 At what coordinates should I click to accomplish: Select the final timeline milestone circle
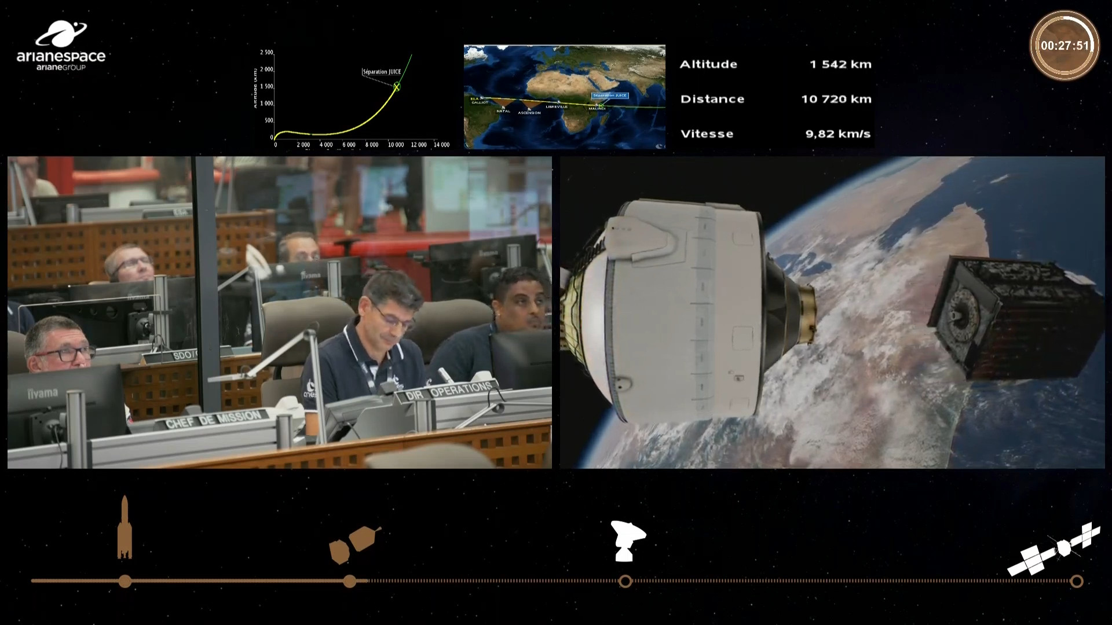pos(1076,581)
